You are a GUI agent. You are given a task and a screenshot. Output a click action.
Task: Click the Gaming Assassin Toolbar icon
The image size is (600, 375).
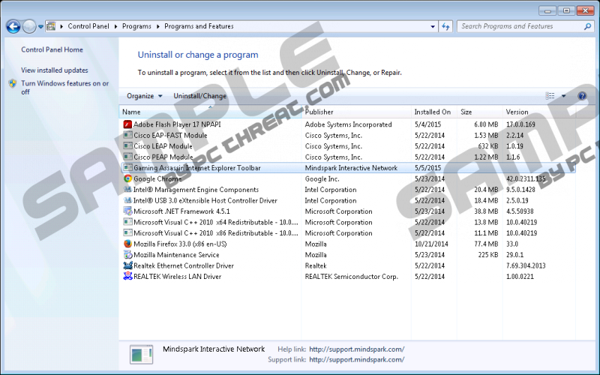(x=127, y=167)
